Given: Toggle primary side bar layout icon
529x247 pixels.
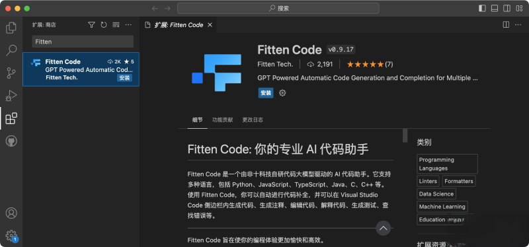Looking at the screenshot, I should pos(483,9).
